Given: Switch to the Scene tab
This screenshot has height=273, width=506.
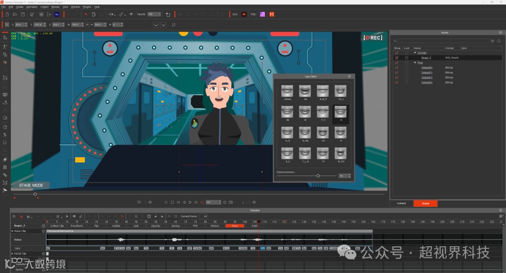Looking at the screenshot, I should pyautogui.click(x=425, y=203).
